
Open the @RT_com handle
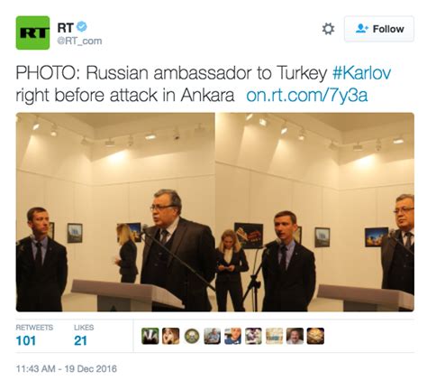pyautogui.click(x=79, y=41)
